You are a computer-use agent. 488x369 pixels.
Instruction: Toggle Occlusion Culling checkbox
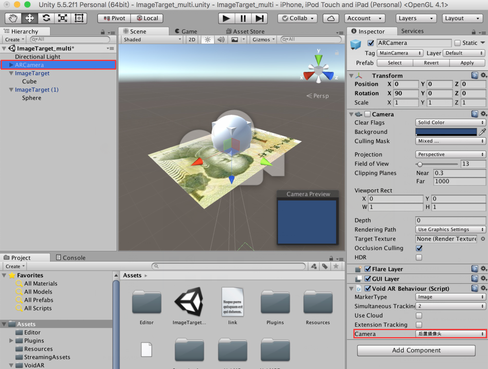pyautogui.click(x=419, y=248)
